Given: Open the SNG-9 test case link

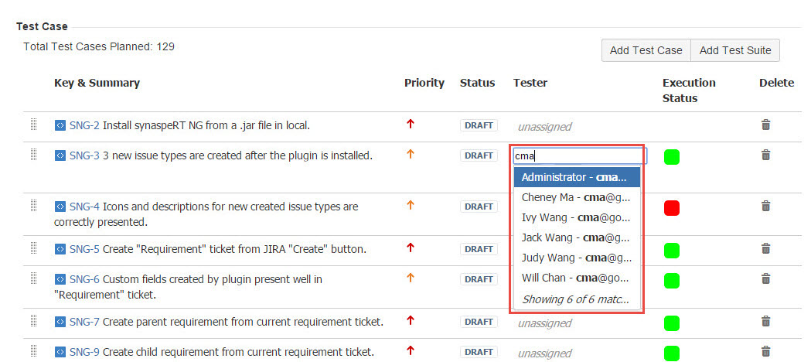Looking at the screenshot, I should (x=84, y=352).
